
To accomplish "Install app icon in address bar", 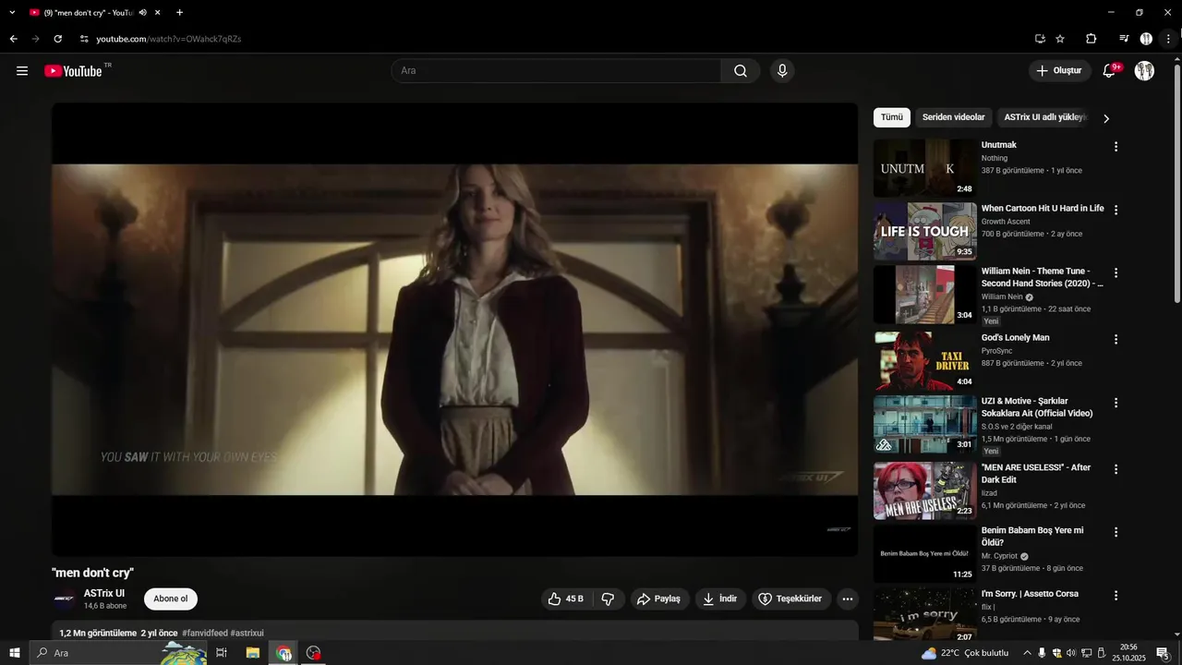I will coord(1040,39).
